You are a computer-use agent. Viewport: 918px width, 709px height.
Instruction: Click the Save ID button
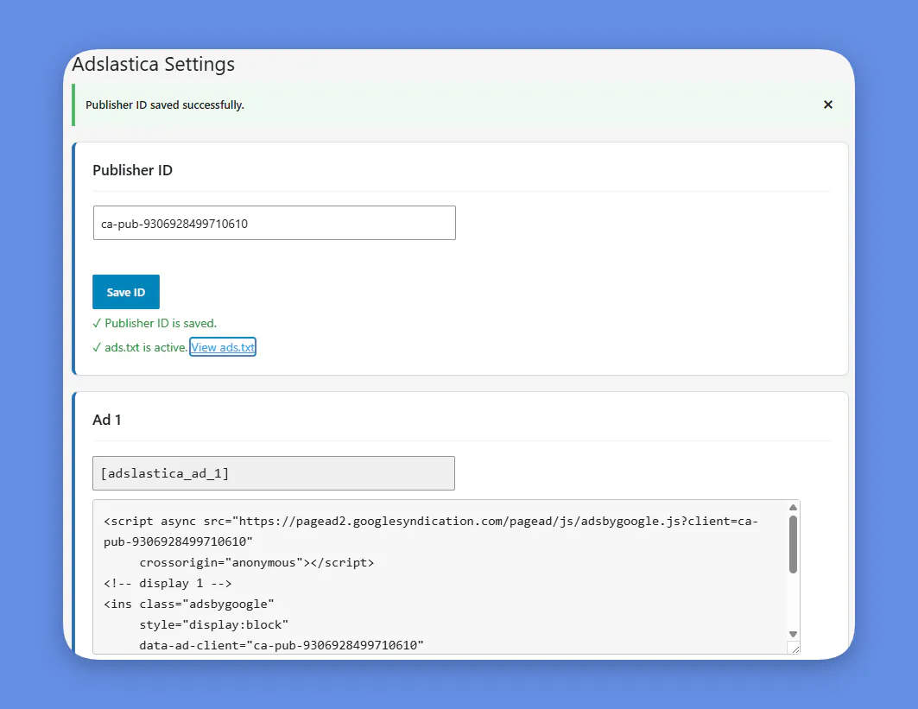tap(126, 292)
